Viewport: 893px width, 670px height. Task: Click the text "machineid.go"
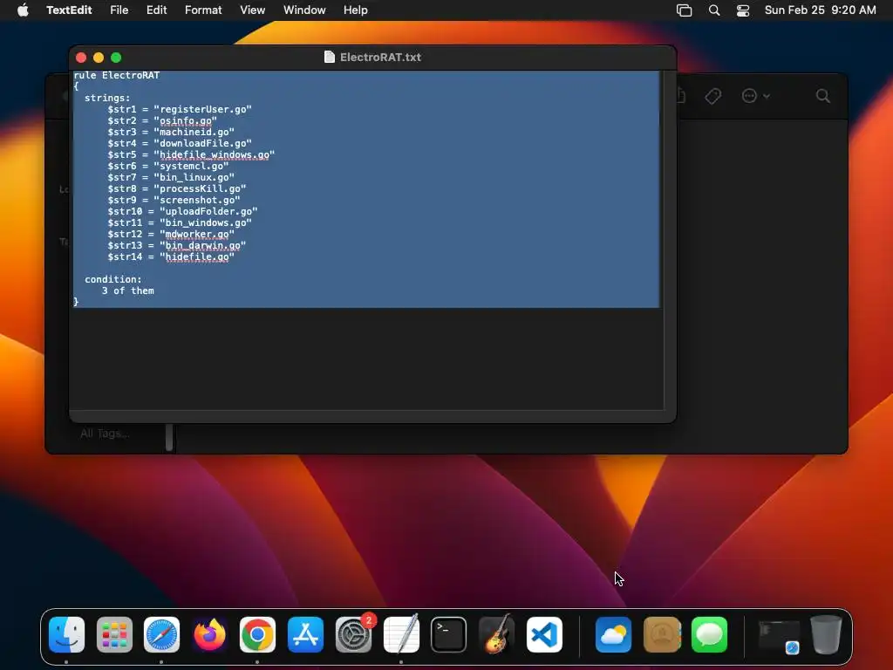click(x=194, y=133)
